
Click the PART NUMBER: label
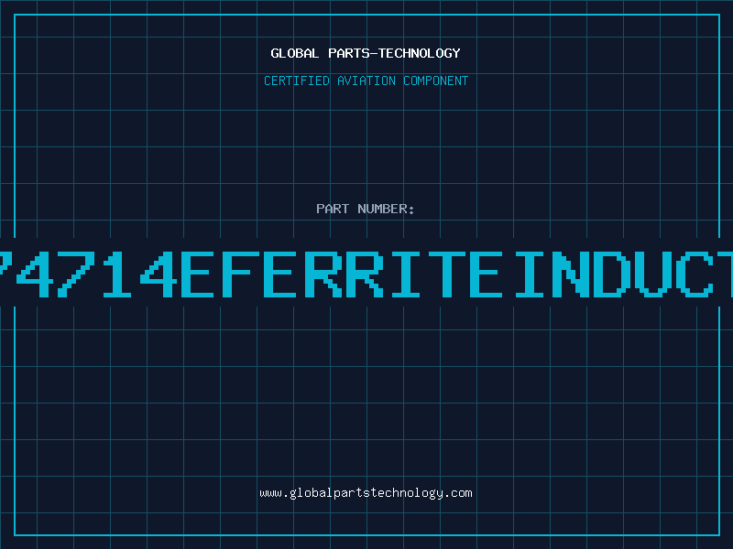(x=366, y=209)
